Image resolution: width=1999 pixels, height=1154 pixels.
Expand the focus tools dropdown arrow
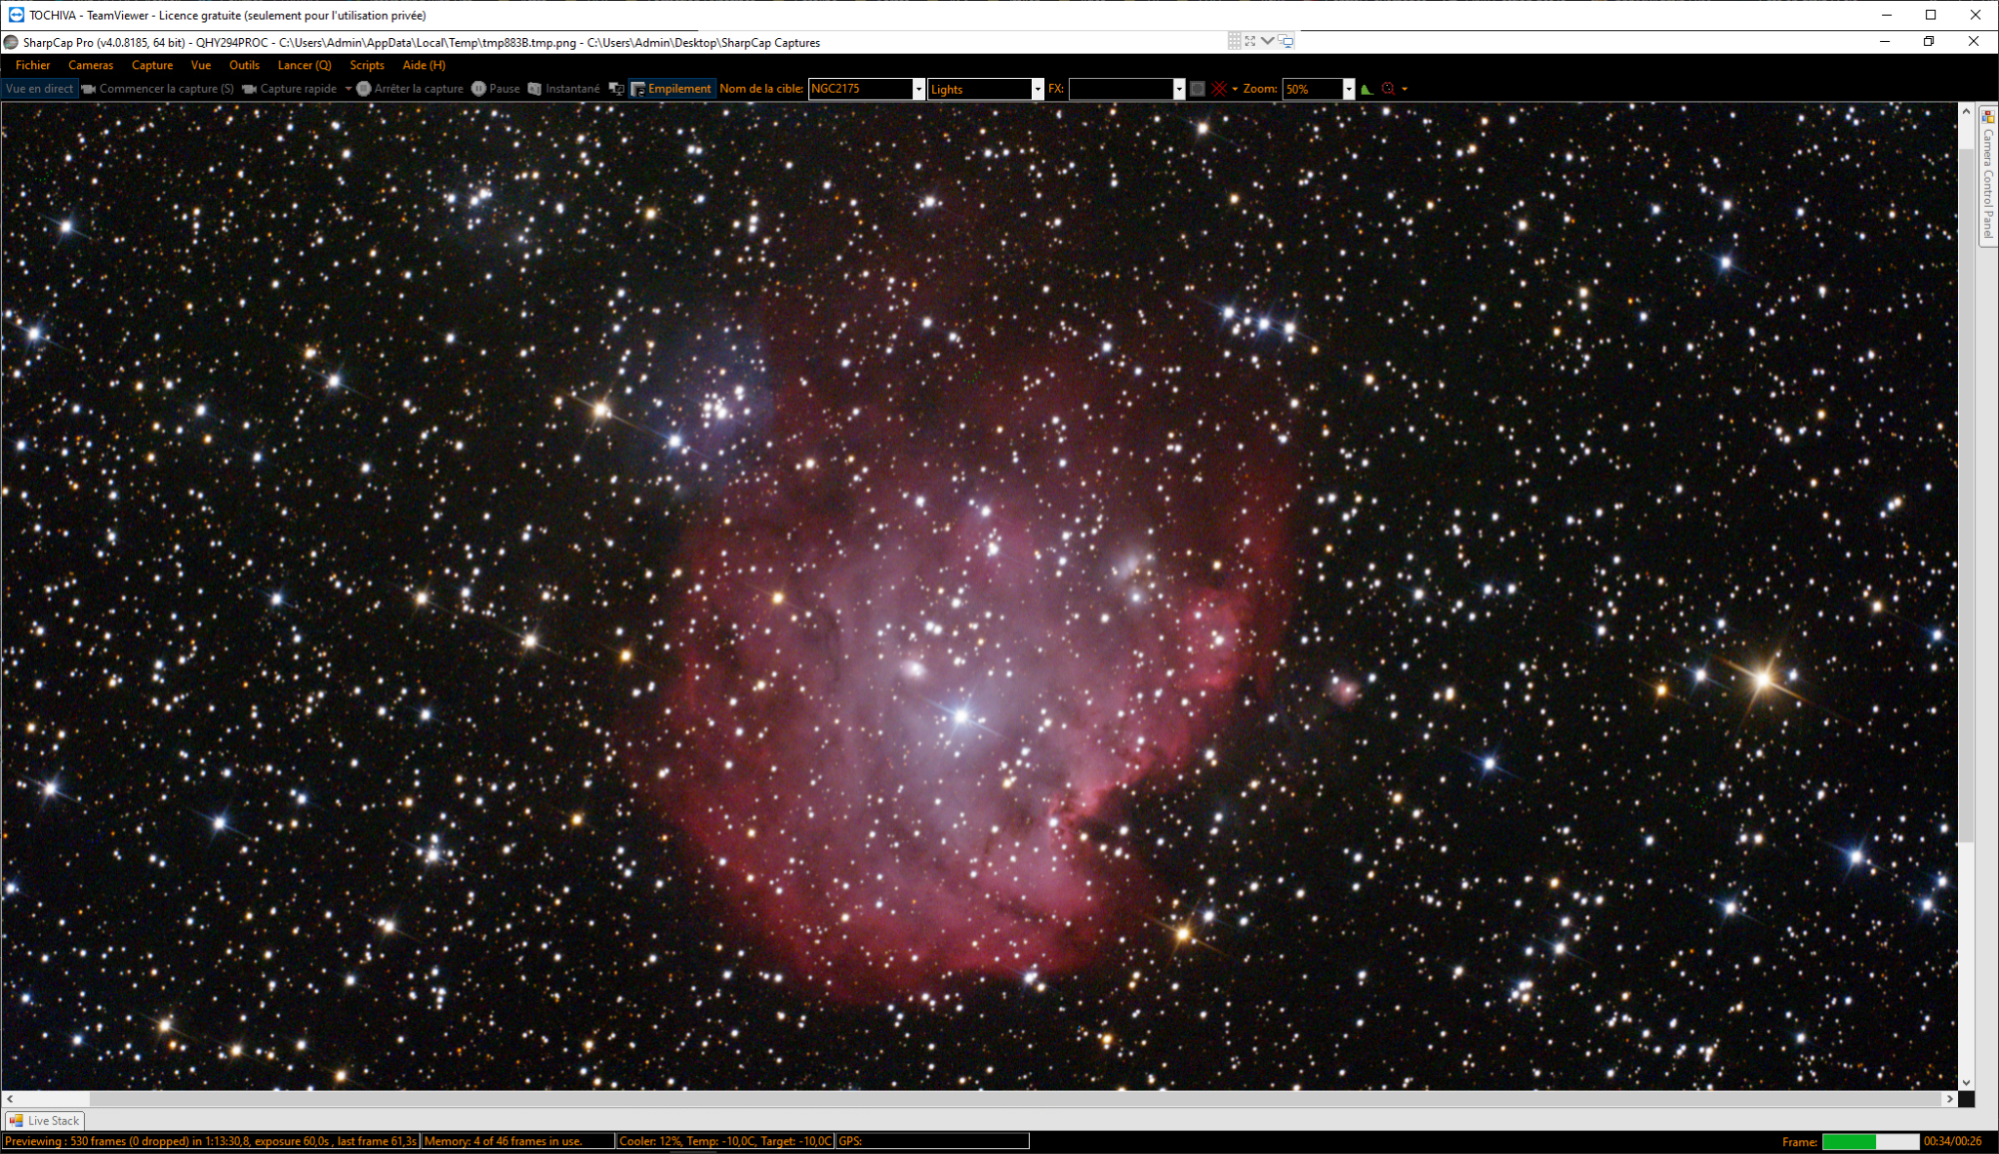click(x=1405, y=89)
